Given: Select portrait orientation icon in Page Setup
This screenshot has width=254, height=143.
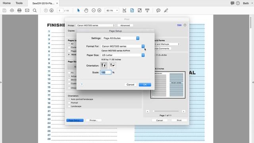Looking at the screenshot, I should 104,65.
